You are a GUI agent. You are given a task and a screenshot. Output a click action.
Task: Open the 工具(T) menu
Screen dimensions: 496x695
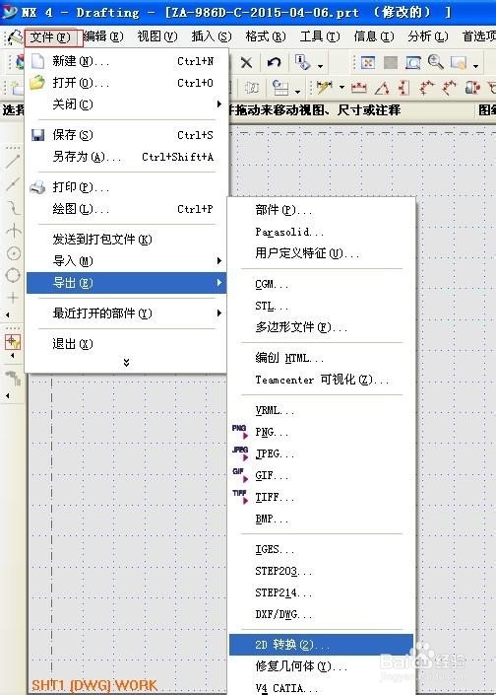[x=320, y=36]
